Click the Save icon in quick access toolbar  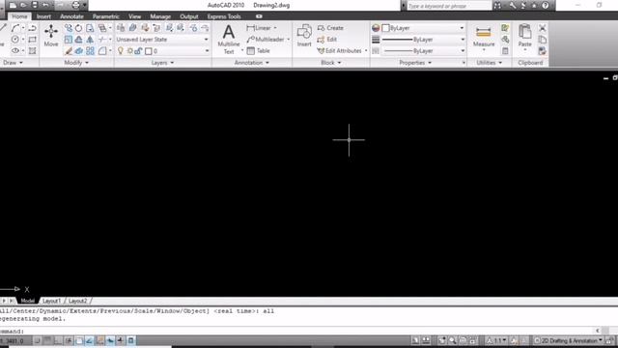(x=35, y=5)
